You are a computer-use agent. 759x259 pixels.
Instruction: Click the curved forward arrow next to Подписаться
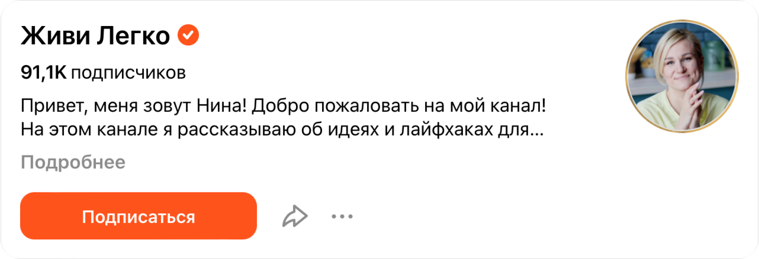click(295, 216)
